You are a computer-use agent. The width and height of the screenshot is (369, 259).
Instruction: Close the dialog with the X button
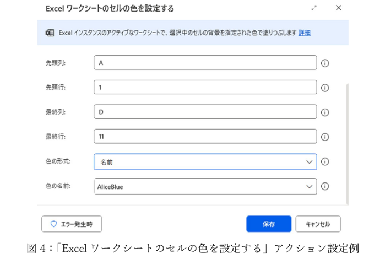[x=339, y=8]
